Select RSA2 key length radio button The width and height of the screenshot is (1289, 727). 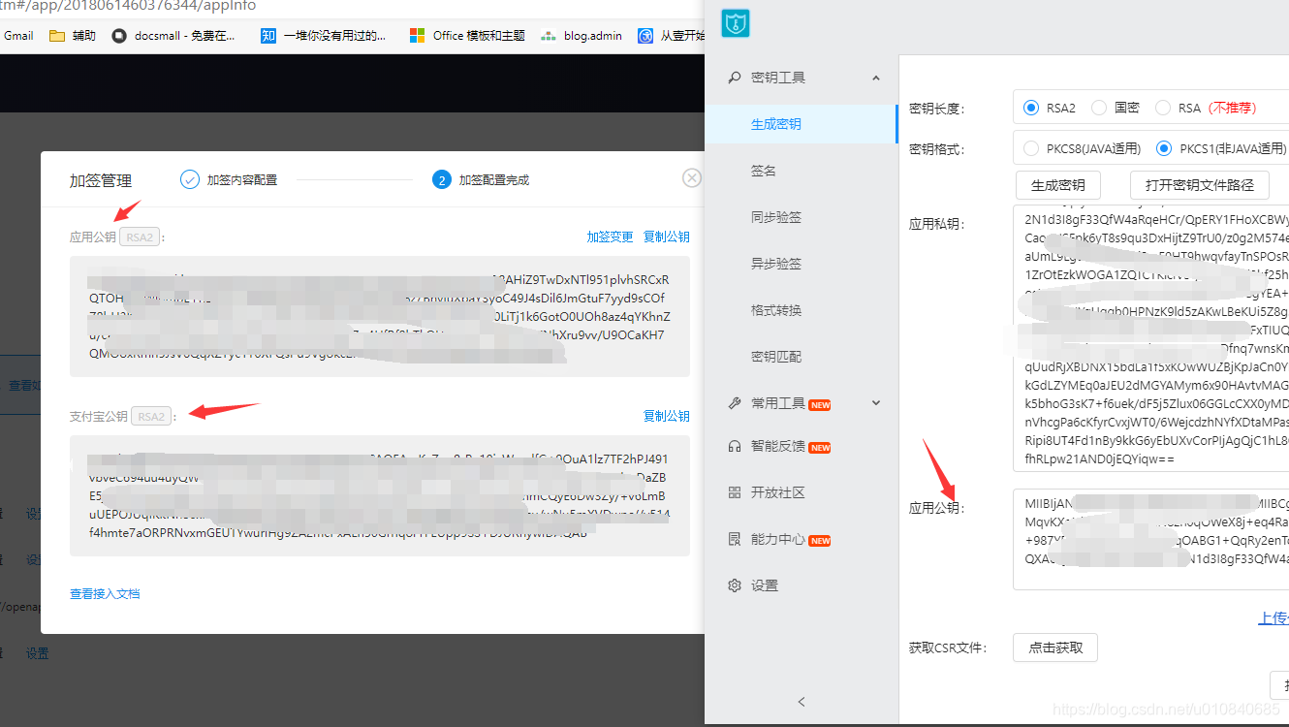coord(1029,108)
